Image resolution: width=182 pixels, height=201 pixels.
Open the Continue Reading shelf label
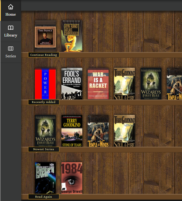(44, 55)
